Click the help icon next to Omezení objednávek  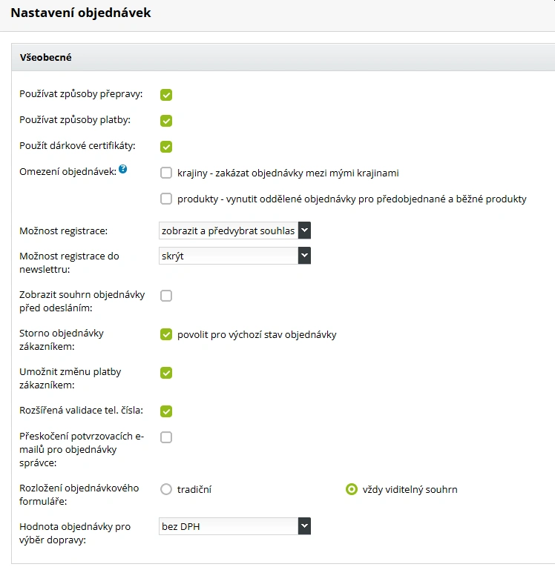coord(123,170)
